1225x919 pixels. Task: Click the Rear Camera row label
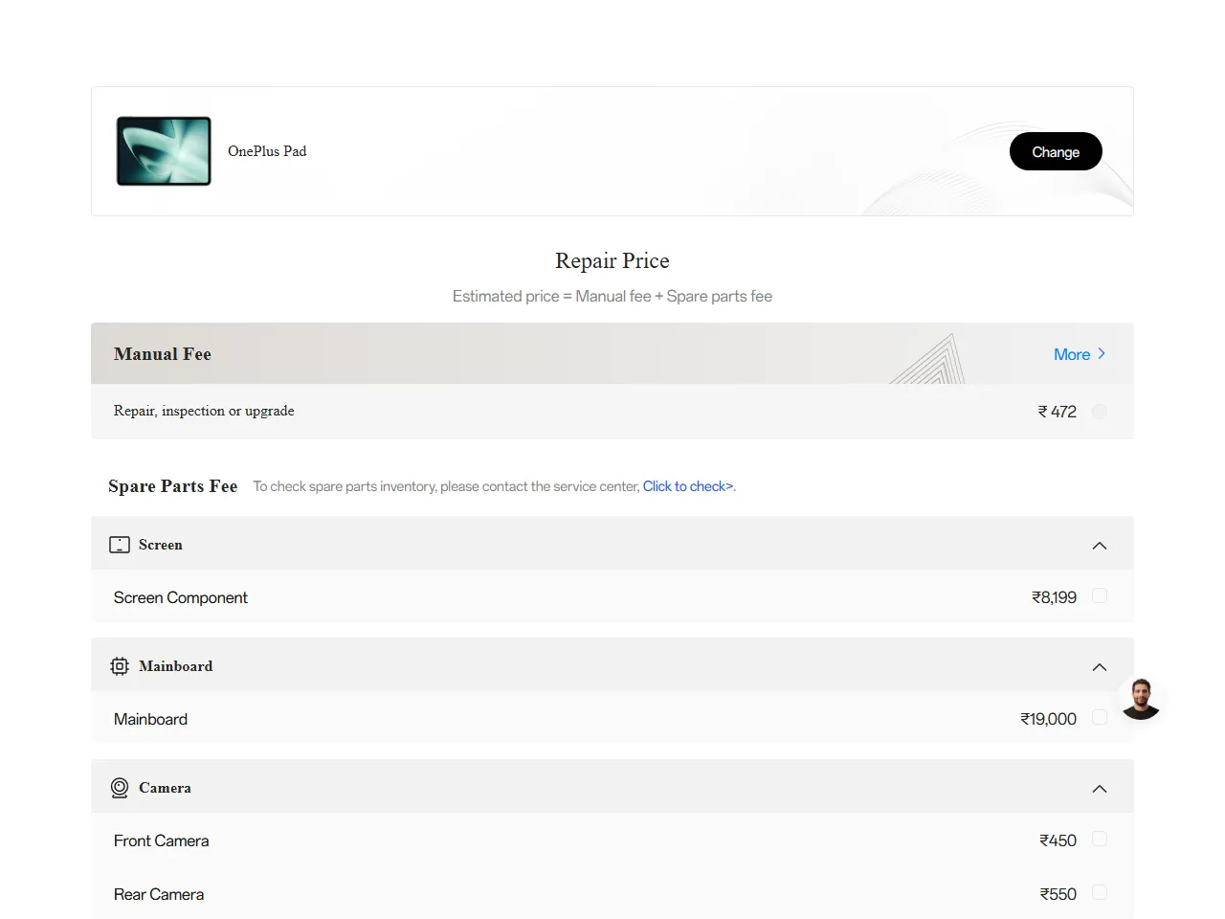click(159, 894)
